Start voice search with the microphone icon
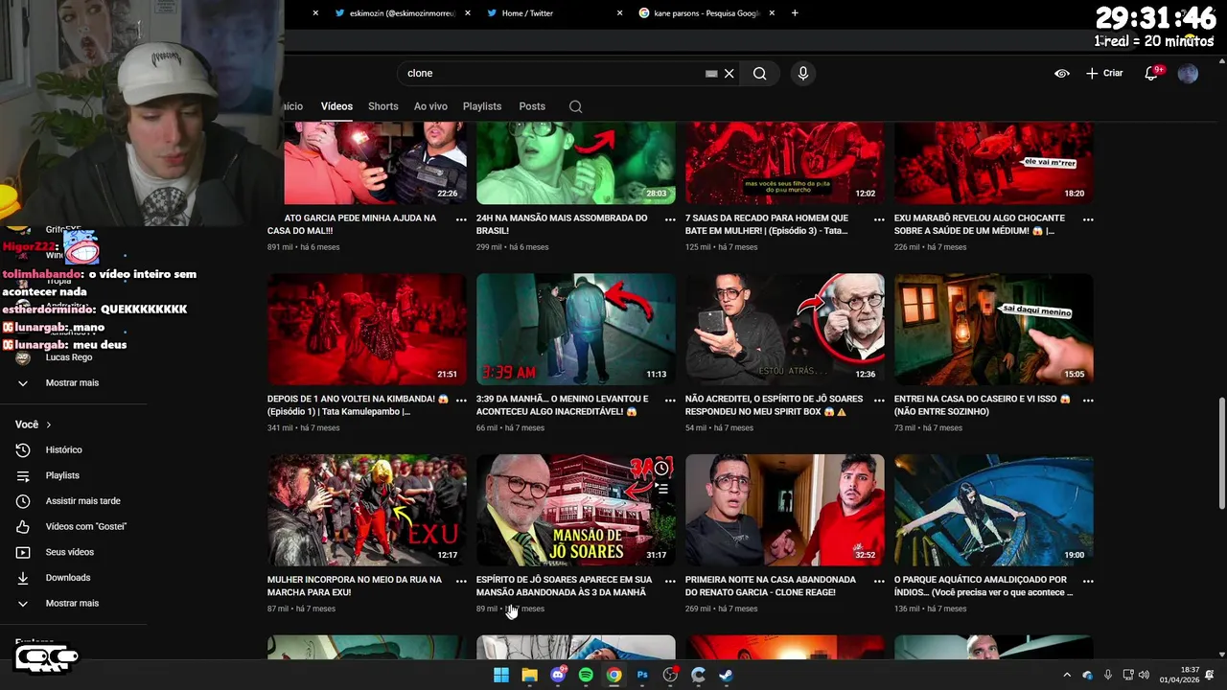The height and width of the screenshot is (690, 1227). tap(803, 74)
